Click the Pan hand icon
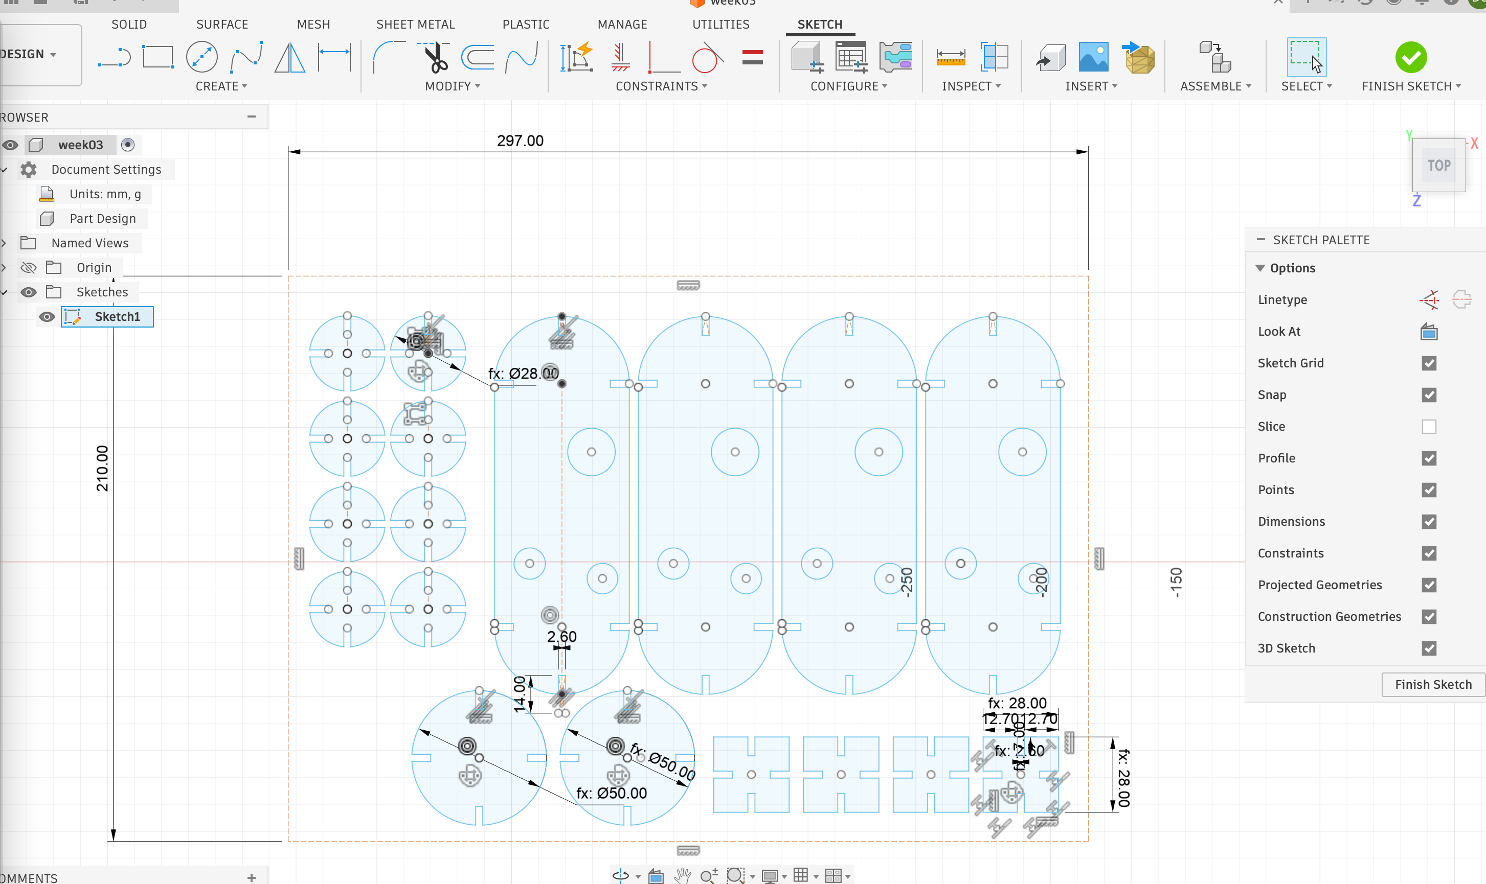 point(682,875)
